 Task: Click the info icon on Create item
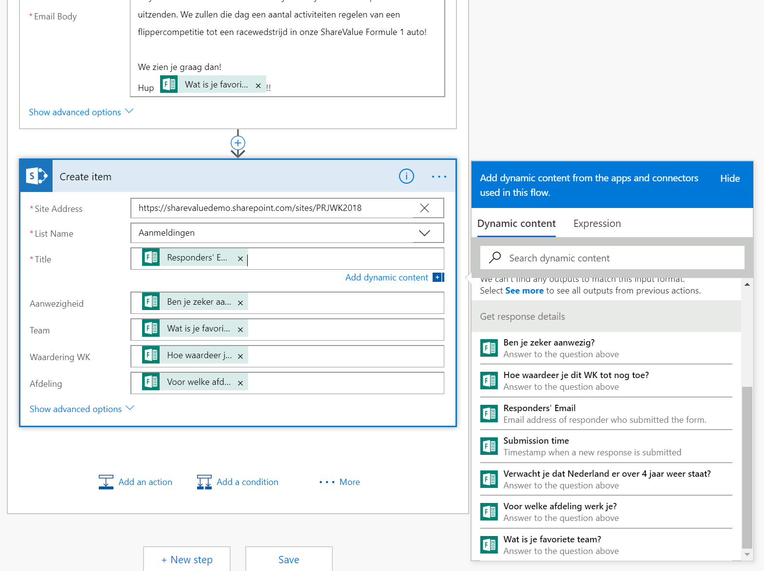click(406, 176)
